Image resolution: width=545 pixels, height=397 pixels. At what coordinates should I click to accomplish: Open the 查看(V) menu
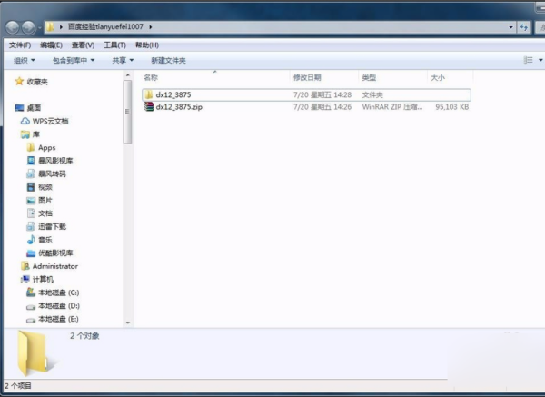coord(83,45)
